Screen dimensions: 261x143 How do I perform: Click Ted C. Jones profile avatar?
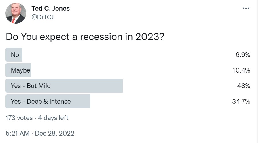pos(16,13)
